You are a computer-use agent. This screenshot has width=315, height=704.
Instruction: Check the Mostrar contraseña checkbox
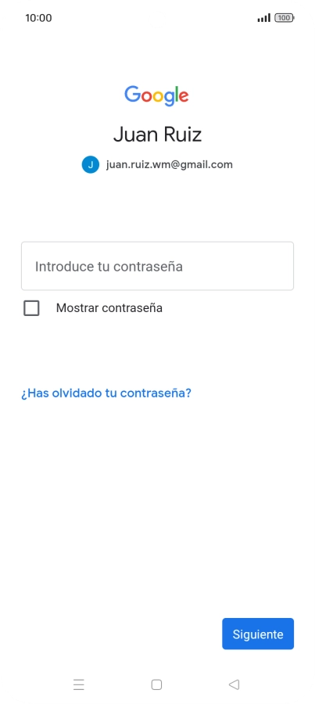point(31,308)
